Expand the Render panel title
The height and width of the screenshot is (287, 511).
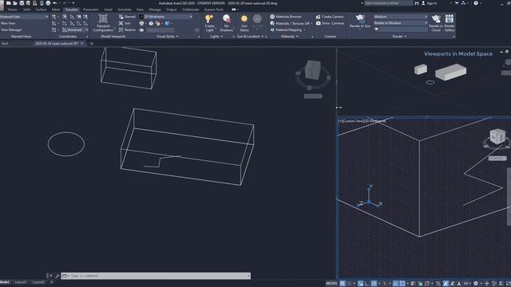[399, 37]
